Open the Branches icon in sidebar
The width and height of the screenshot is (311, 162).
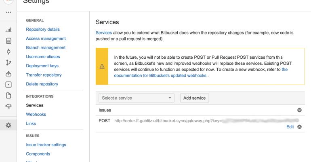point(8,63)
